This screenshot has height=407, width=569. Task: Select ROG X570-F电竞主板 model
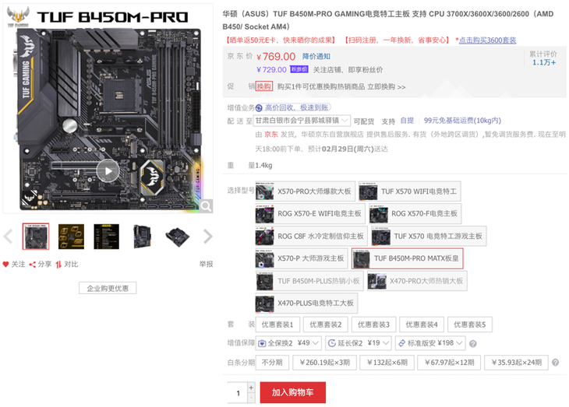click(x=415, y=213)
